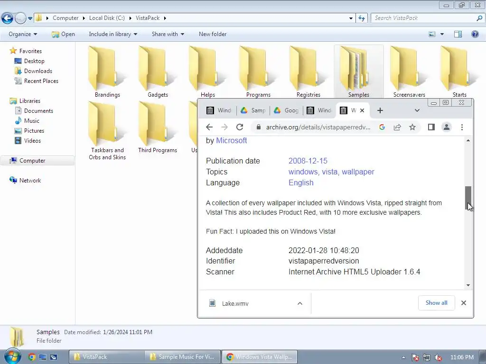Image resolution: width=486 pixels, height=364 pixels.
Task: Open downloaded Lake.wmv file
Action: [235, 303]
